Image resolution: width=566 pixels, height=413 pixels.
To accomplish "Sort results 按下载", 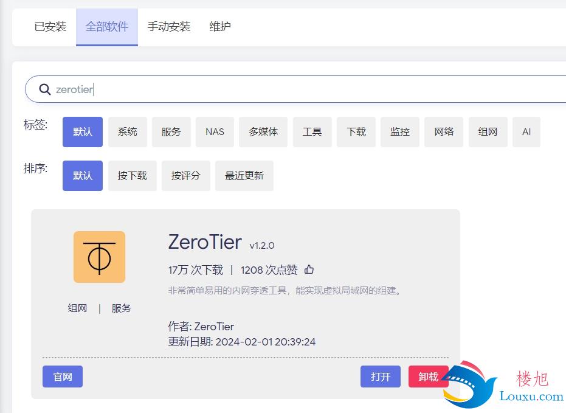I will tap(132, 176).
